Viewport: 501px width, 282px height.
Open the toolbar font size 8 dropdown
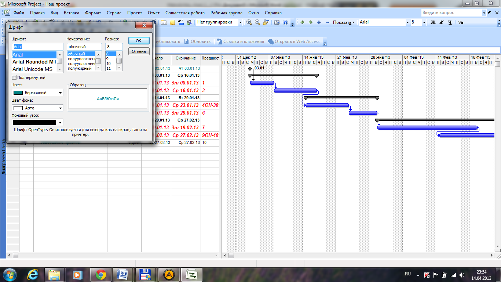pyautogui.click(x=424, y=22)
